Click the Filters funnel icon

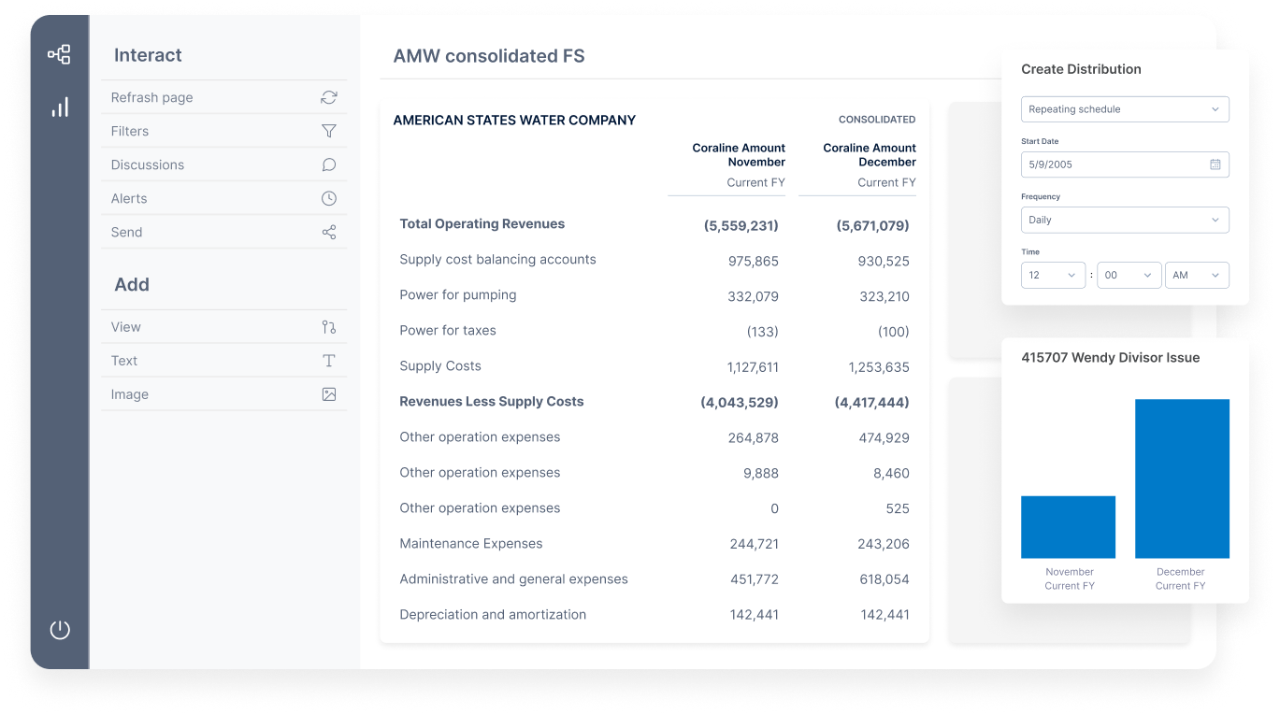coord(328,131)
